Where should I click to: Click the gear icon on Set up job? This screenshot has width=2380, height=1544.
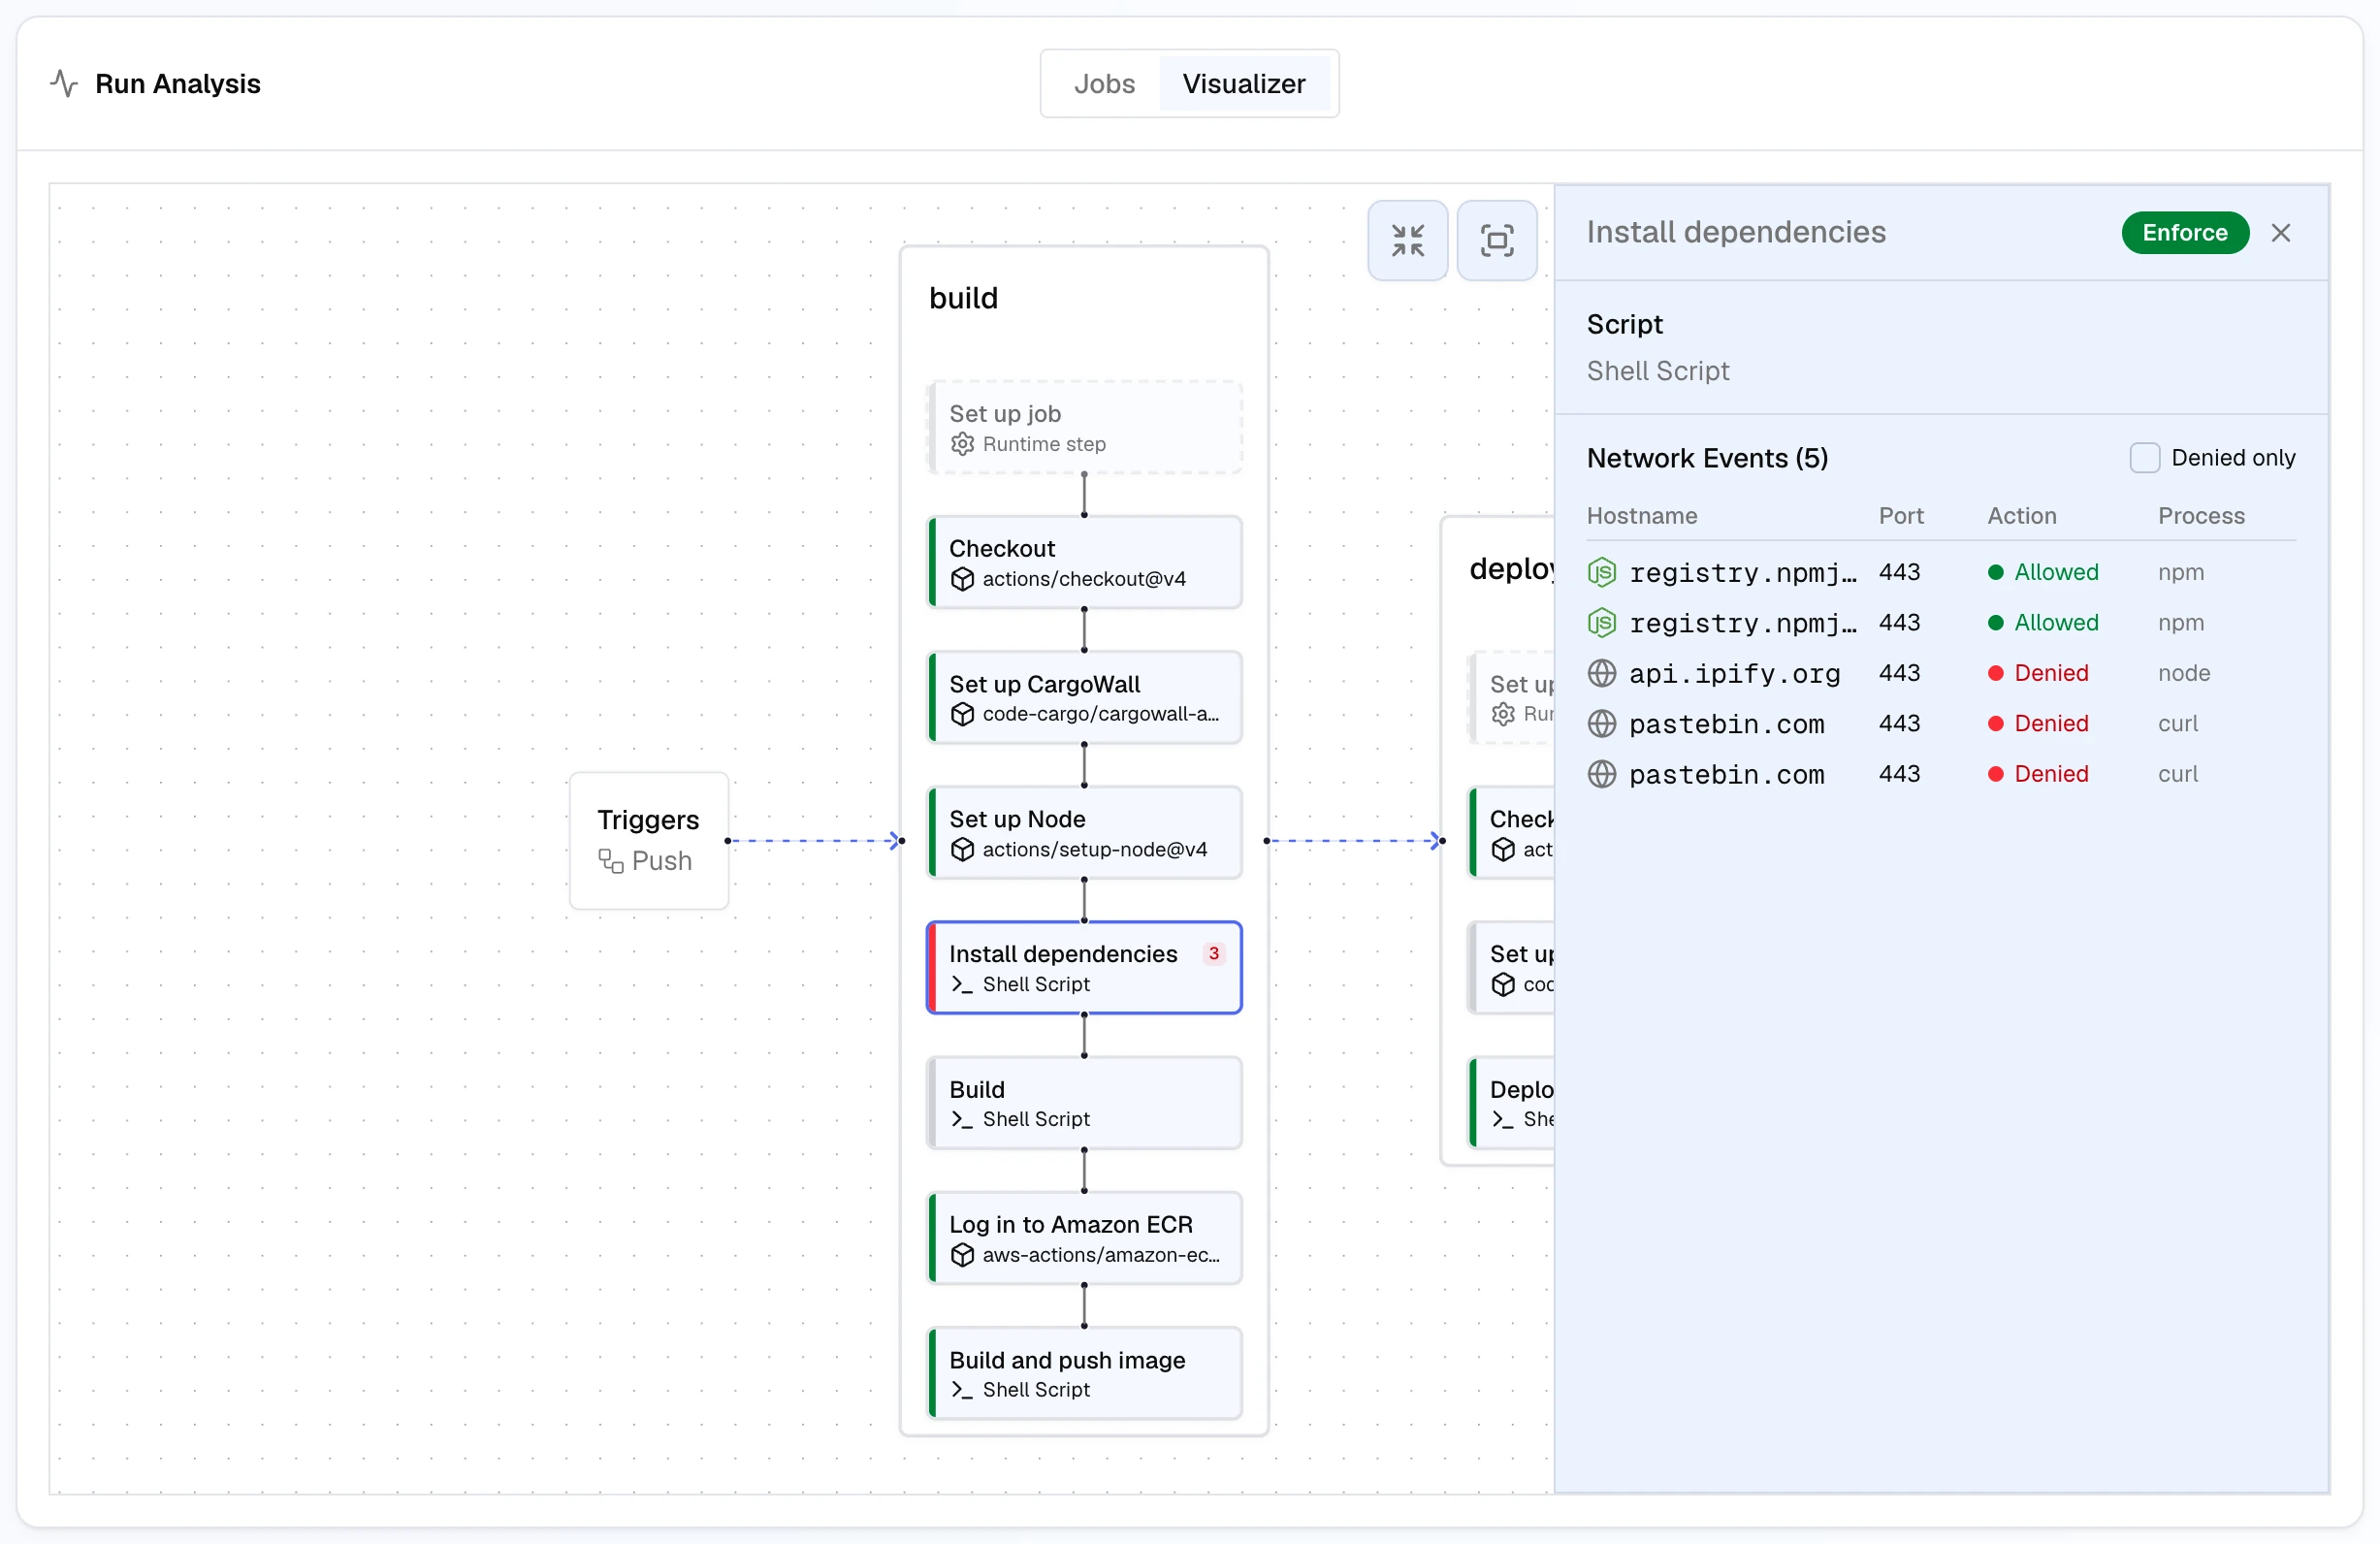(x=962, y=444)
